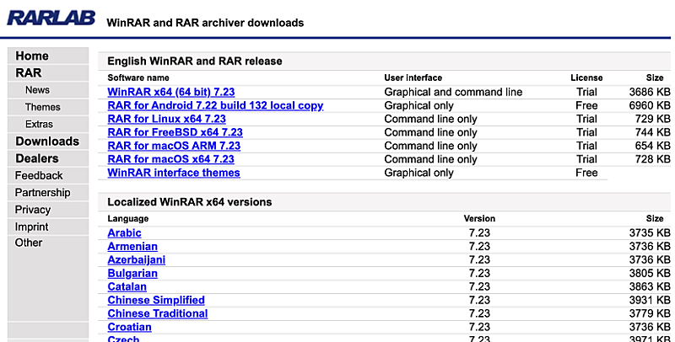The image size is (675, 342).
Task: Open the Other sidebar link
Action: [29, 243]
